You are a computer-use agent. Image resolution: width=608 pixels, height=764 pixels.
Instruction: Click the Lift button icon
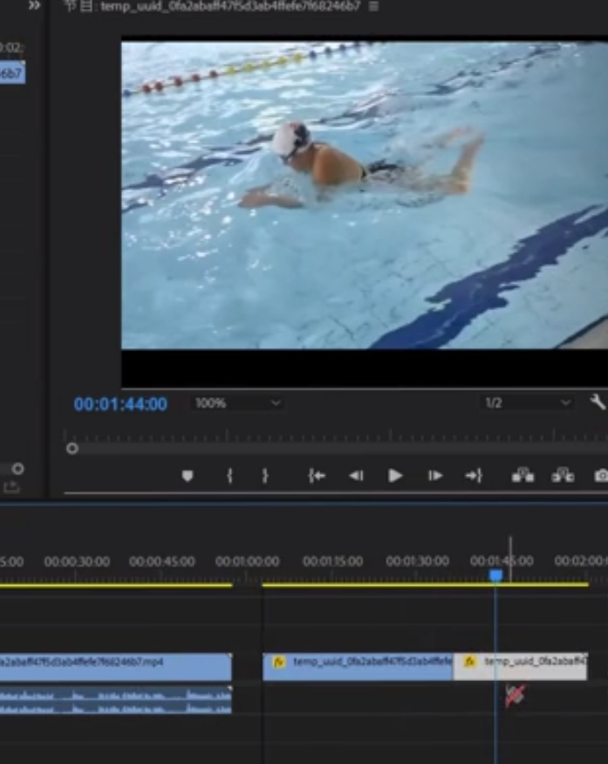pyautogui.click(x=523, y=476)
